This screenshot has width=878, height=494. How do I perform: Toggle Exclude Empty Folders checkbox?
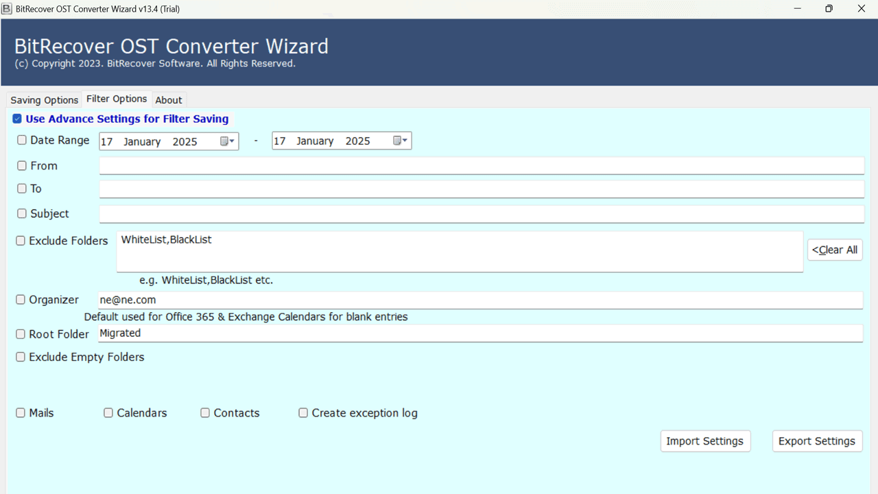coord(21,357)
